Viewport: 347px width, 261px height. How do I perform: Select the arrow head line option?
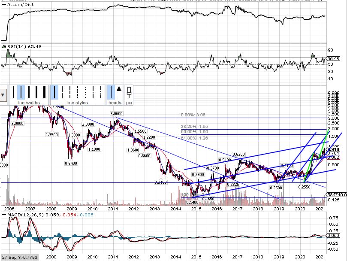[118, 92]
